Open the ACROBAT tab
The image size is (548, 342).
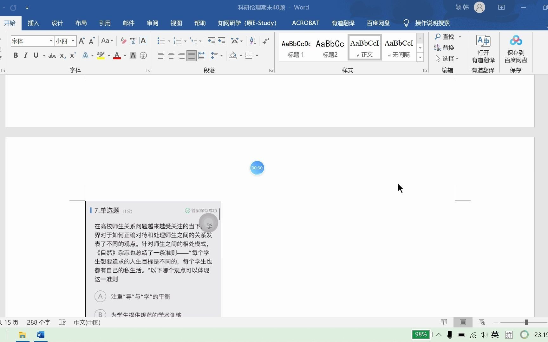pos(305,23)
